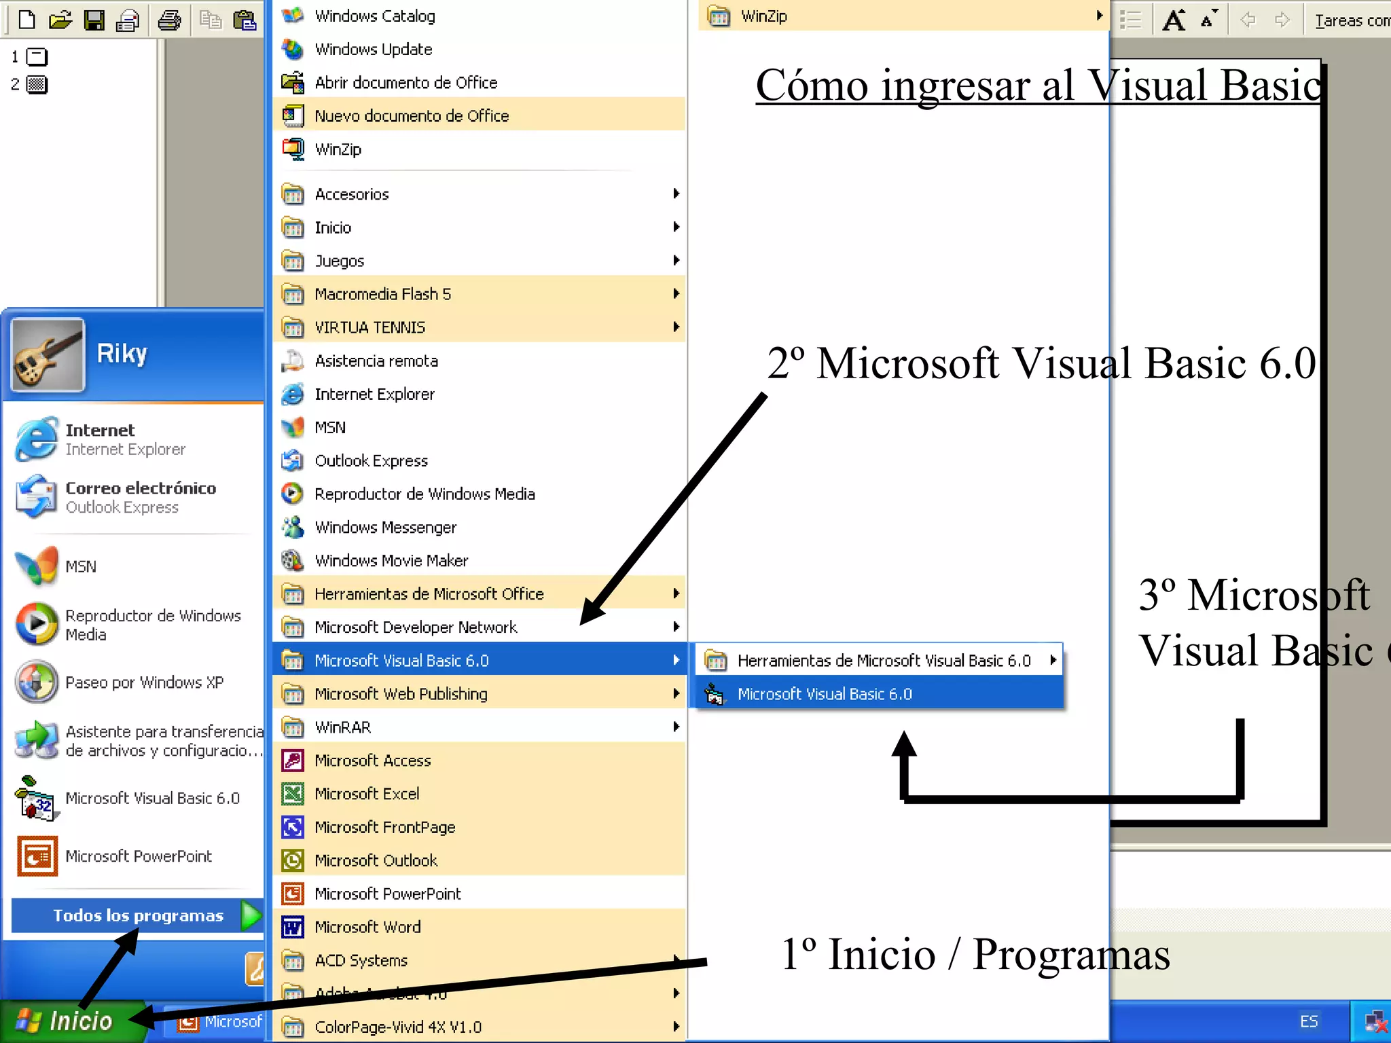Expand the Juegos submenu
Viewport: 1391px width, 1043px height.
(x=480, y=261)
